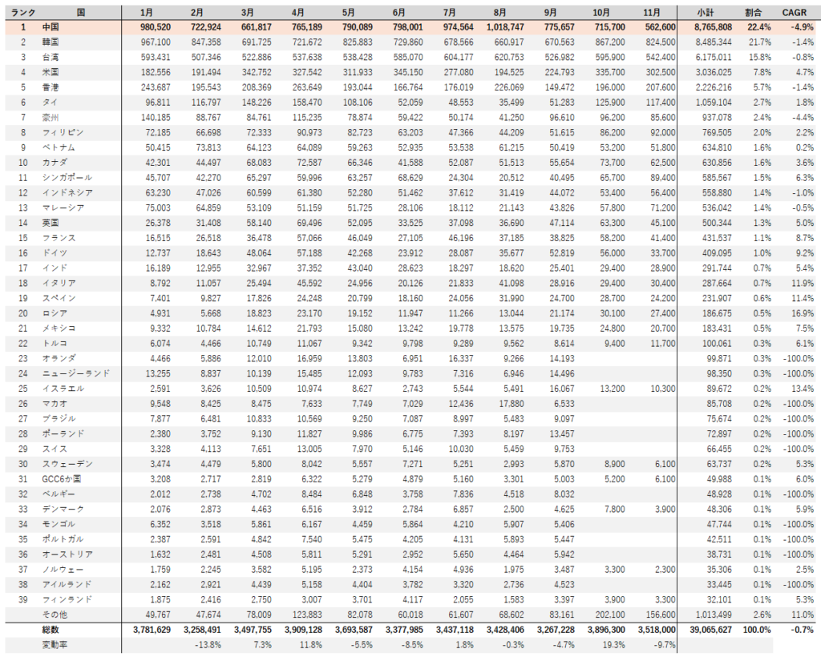This screenshot has height=661, width=821.
Task: Click the 総数 total row label
Action: coord(51,630)
